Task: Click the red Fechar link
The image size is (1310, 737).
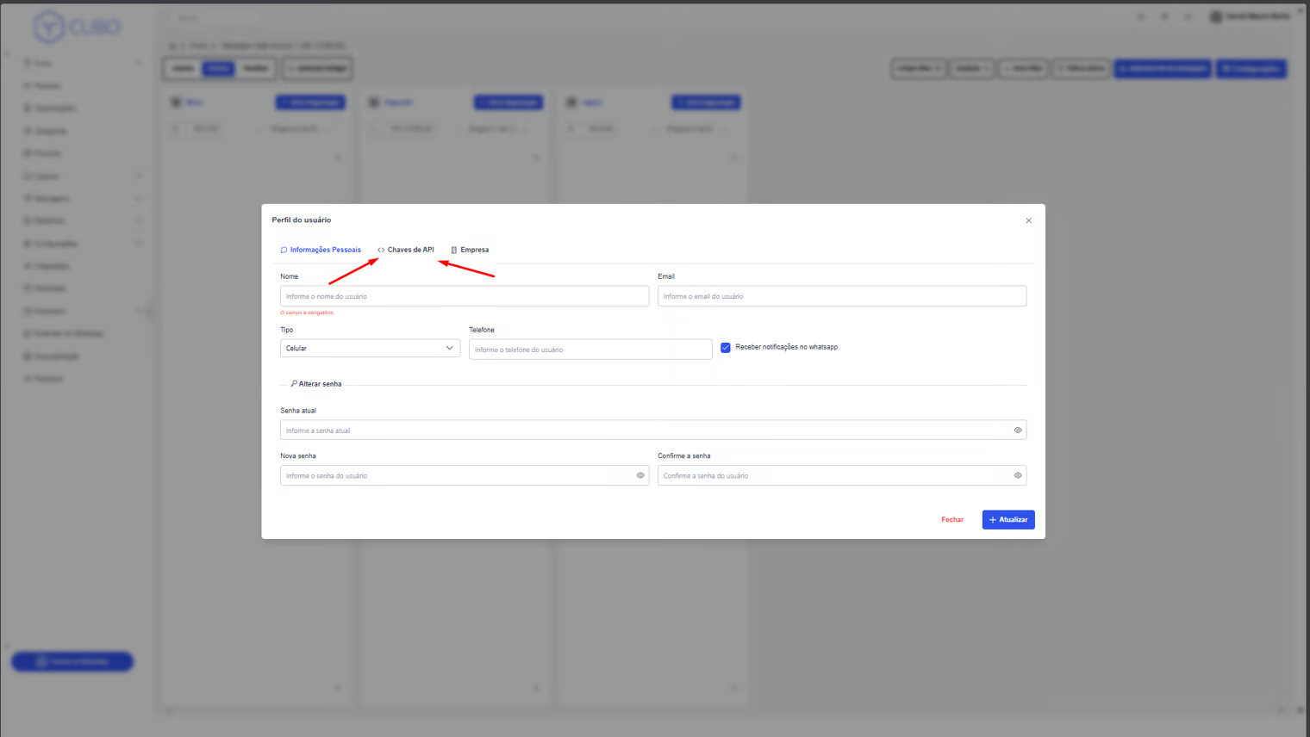Action: click(x=952, y=520)
